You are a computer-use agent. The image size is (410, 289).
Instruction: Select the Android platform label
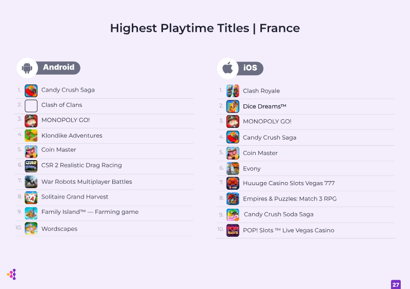[58, 68]
